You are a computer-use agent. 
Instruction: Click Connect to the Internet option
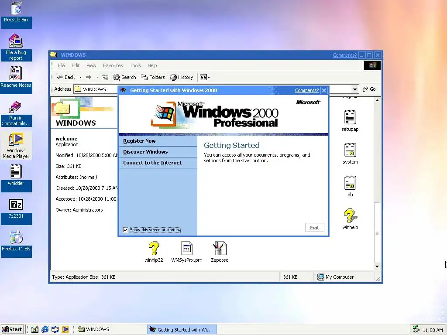coord(158,163)
